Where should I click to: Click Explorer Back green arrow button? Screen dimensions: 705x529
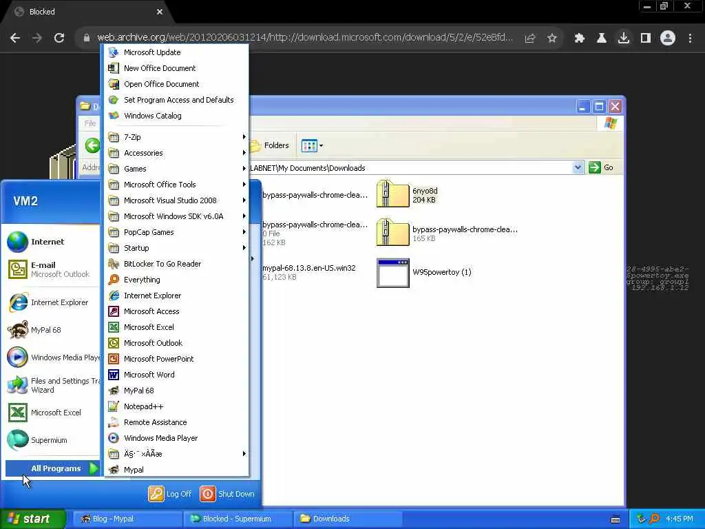pyautogui.click(x=92, y=145)
